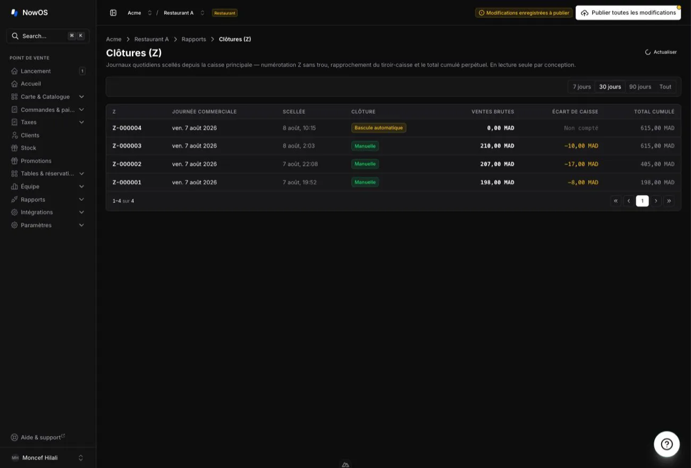Click the Bascule automatique badge
The height and width of the screenshot is (468, 691).
(378, 128)
